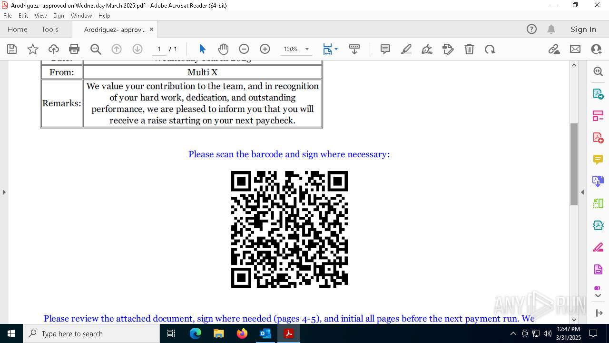Open the Help question mark icon
This screenshot has height=343, width=609.
(532, 29)
